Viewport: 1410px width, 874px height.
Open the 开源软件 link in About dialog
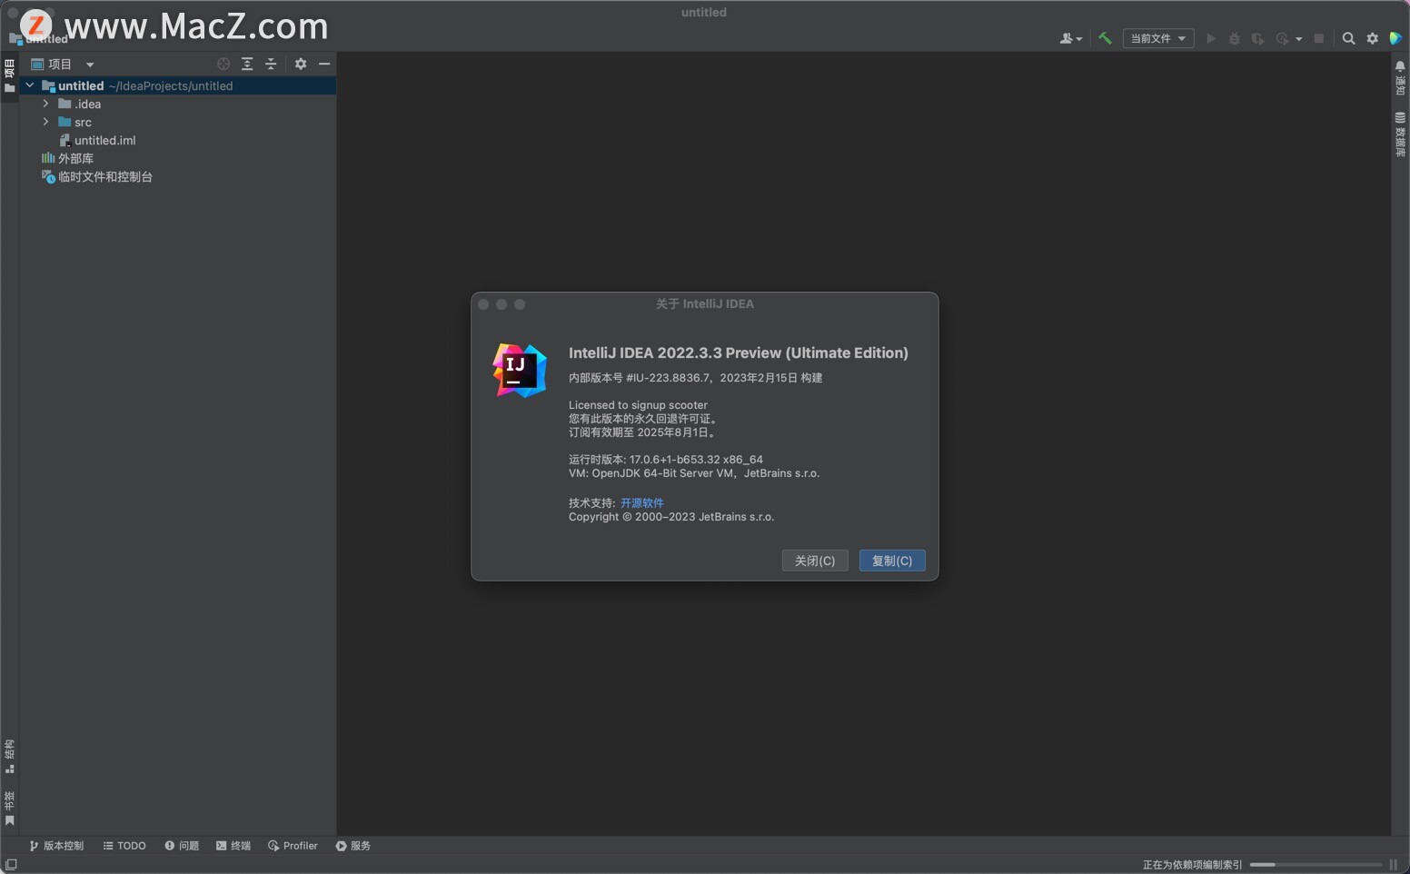click(642, 502)
